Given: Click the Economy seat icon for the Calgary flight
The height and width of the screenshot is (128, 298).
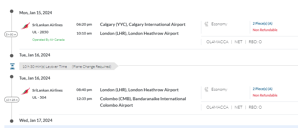Looking at the screenshot, I should (x=206, y=24).
